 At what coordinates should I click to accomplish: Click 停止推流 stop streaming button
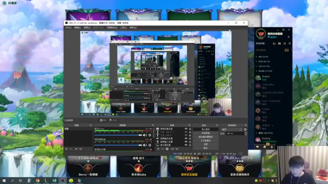(206, 129)
